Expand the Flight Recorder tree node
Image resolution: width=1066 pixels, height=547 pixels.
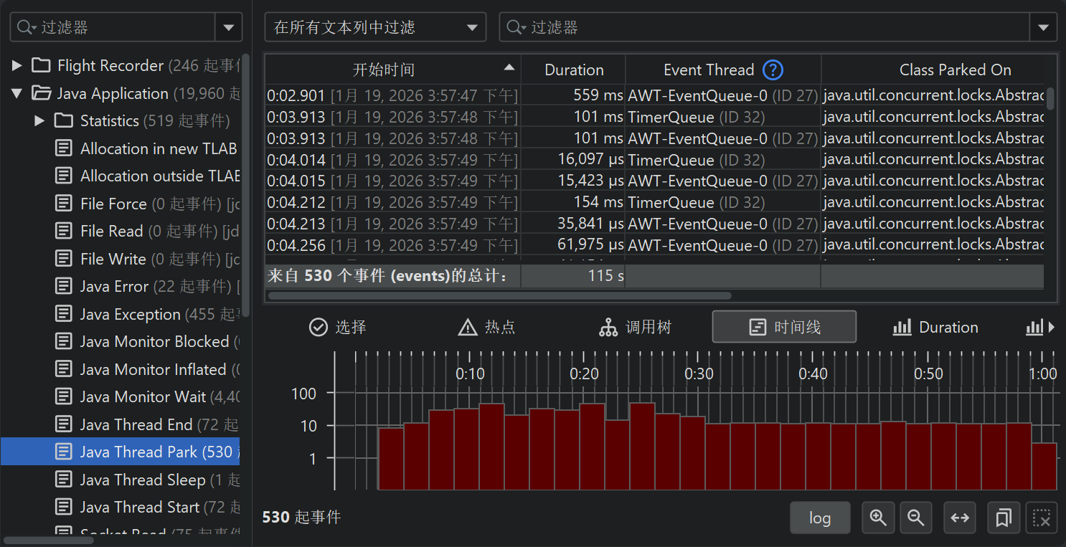click(17, 66)
